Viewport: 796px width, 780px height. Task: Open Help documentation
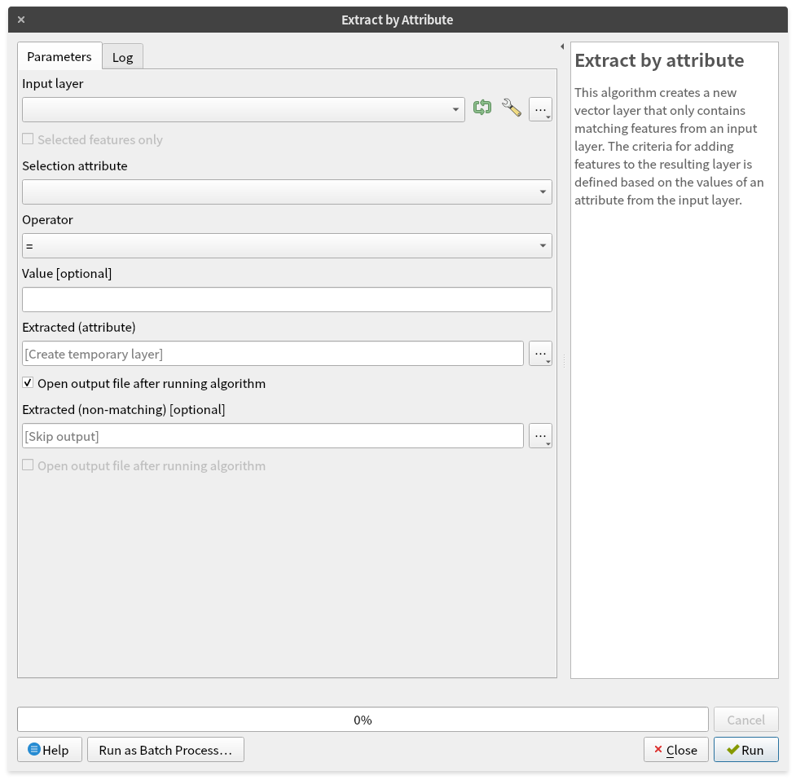[x=49, y=750]
